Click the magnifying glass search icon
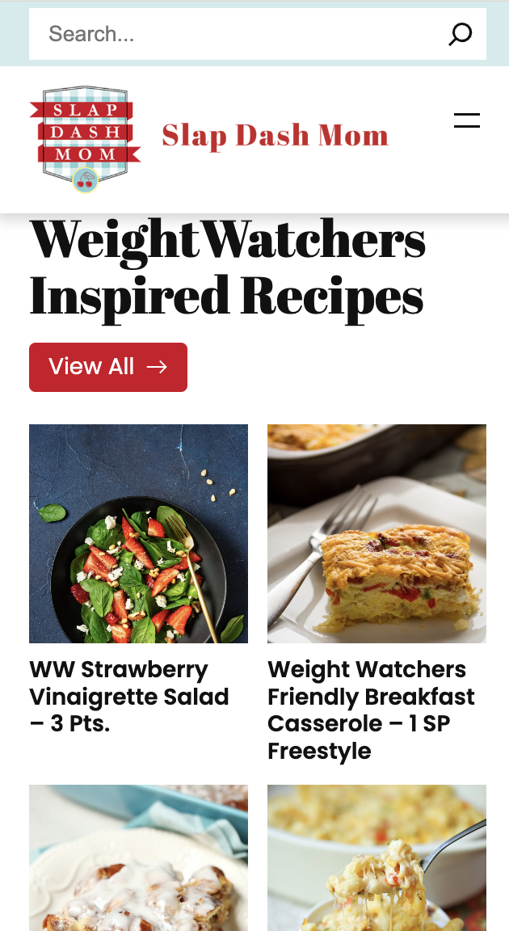Screen dimensions: 509x931 [460, 34]
